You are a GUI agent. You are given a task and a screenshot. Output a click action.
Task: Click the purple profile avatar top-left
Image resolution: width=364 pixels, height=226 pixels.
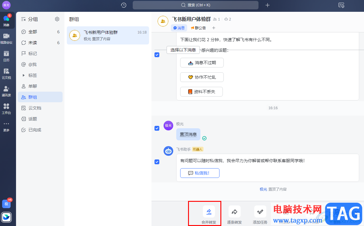6,5
